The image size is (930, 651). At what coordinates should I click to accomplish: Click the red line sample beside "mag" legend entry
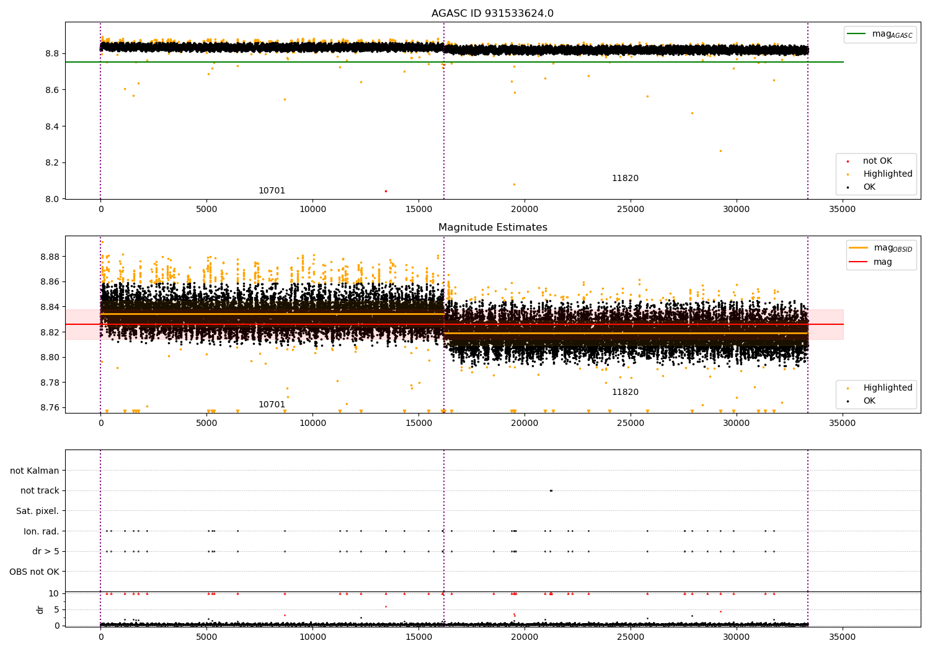click(x=859, y=262)
